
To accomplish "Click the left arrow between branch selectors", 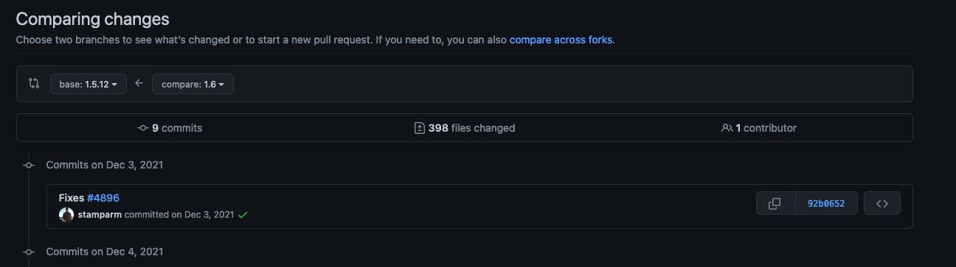I will tap(139, 84).
